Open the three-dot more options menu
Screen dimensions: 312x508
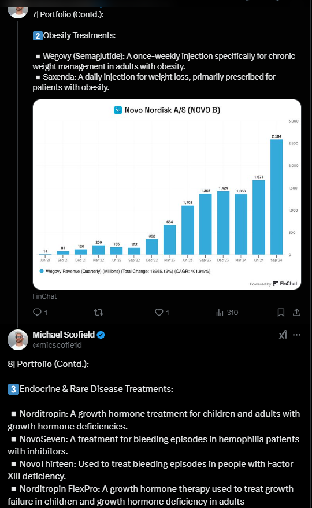tap(296, 335)
